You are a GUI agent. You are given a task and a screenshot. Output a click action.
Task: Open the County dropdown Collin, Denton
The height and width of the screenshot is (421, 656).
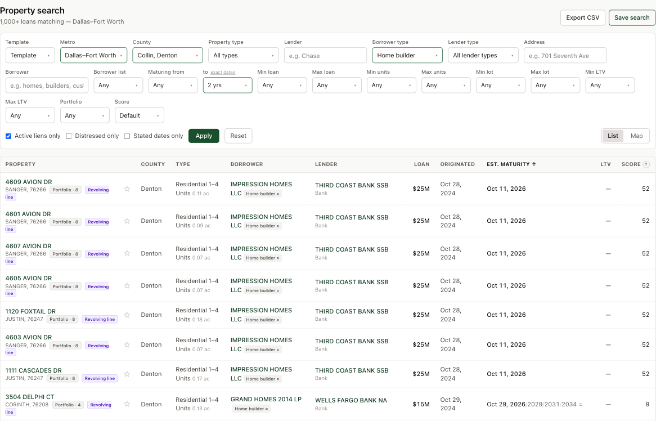(x=167, y=55)
